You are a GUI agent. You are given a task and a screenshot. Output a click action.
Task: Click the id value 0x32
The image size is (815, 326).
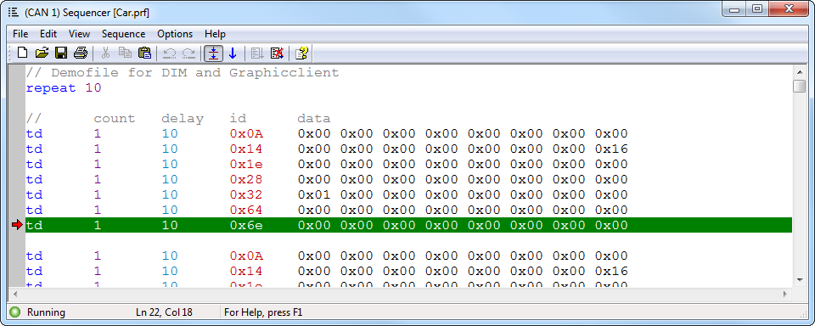[x=246, y=195]
